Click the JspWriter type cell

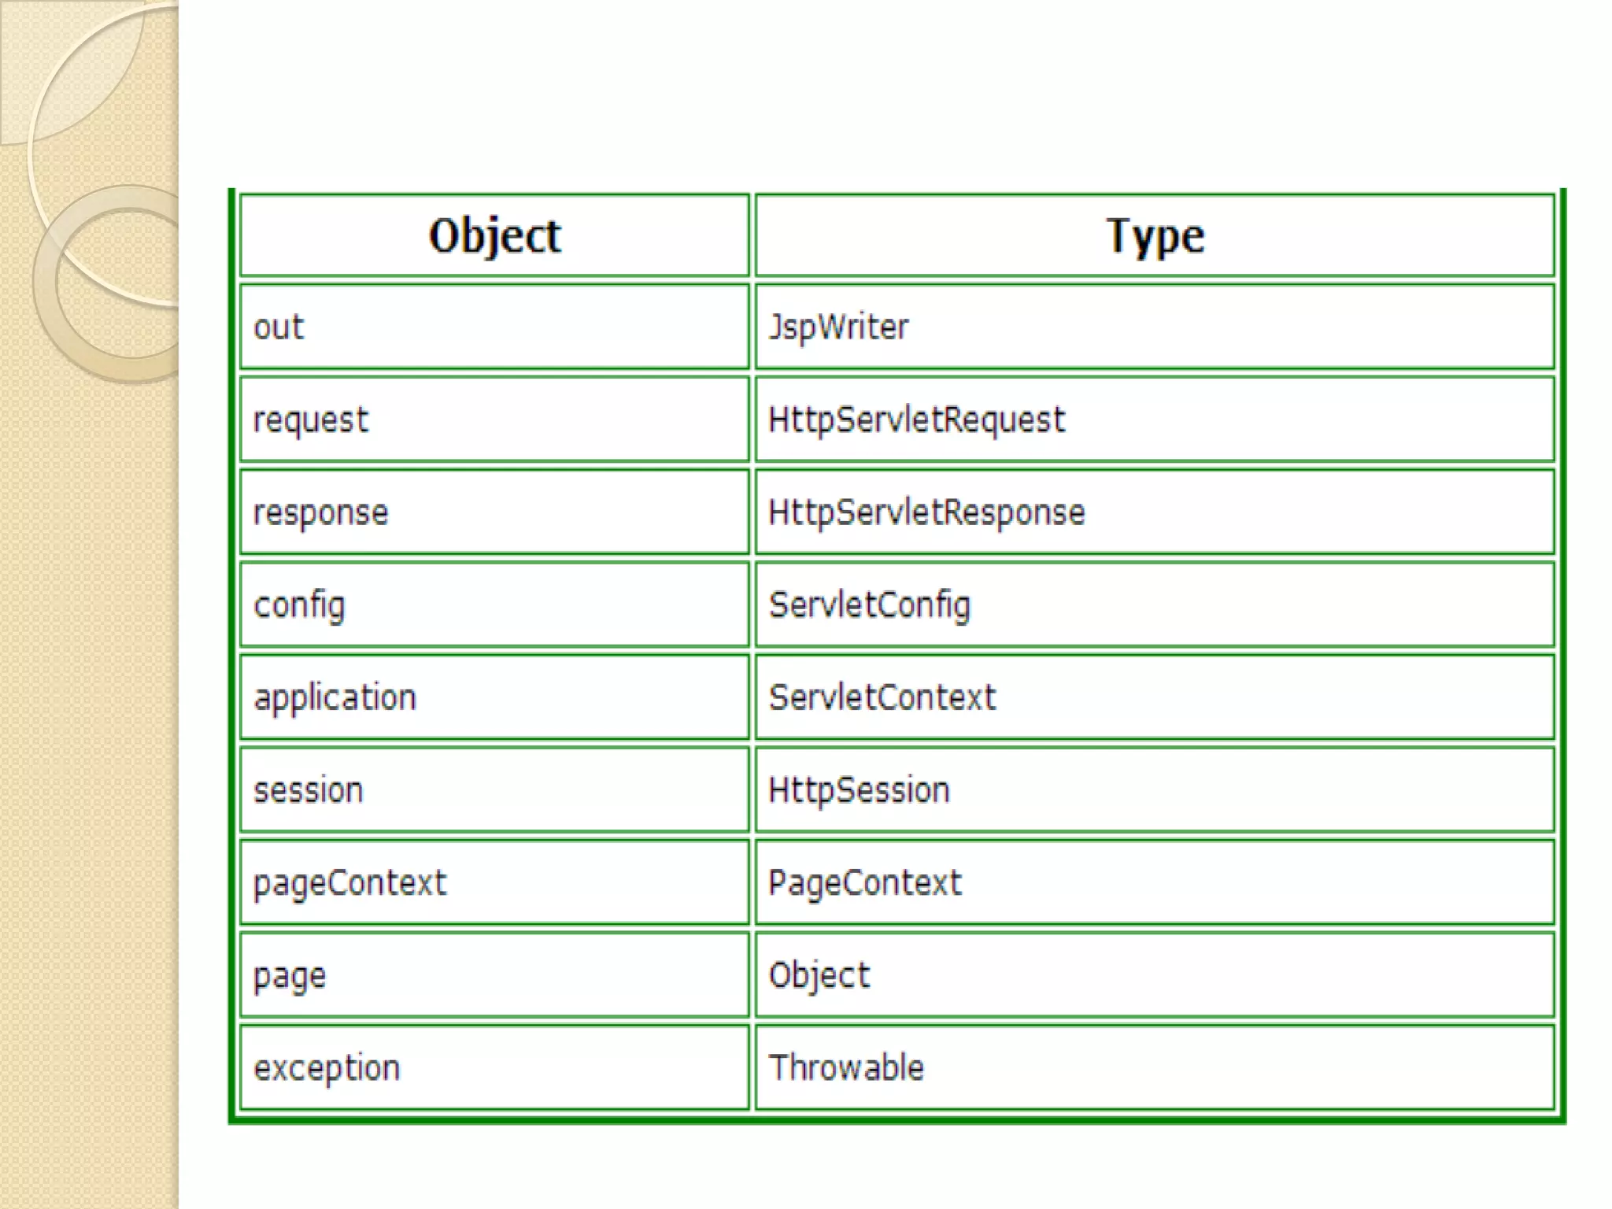point(838,327)
